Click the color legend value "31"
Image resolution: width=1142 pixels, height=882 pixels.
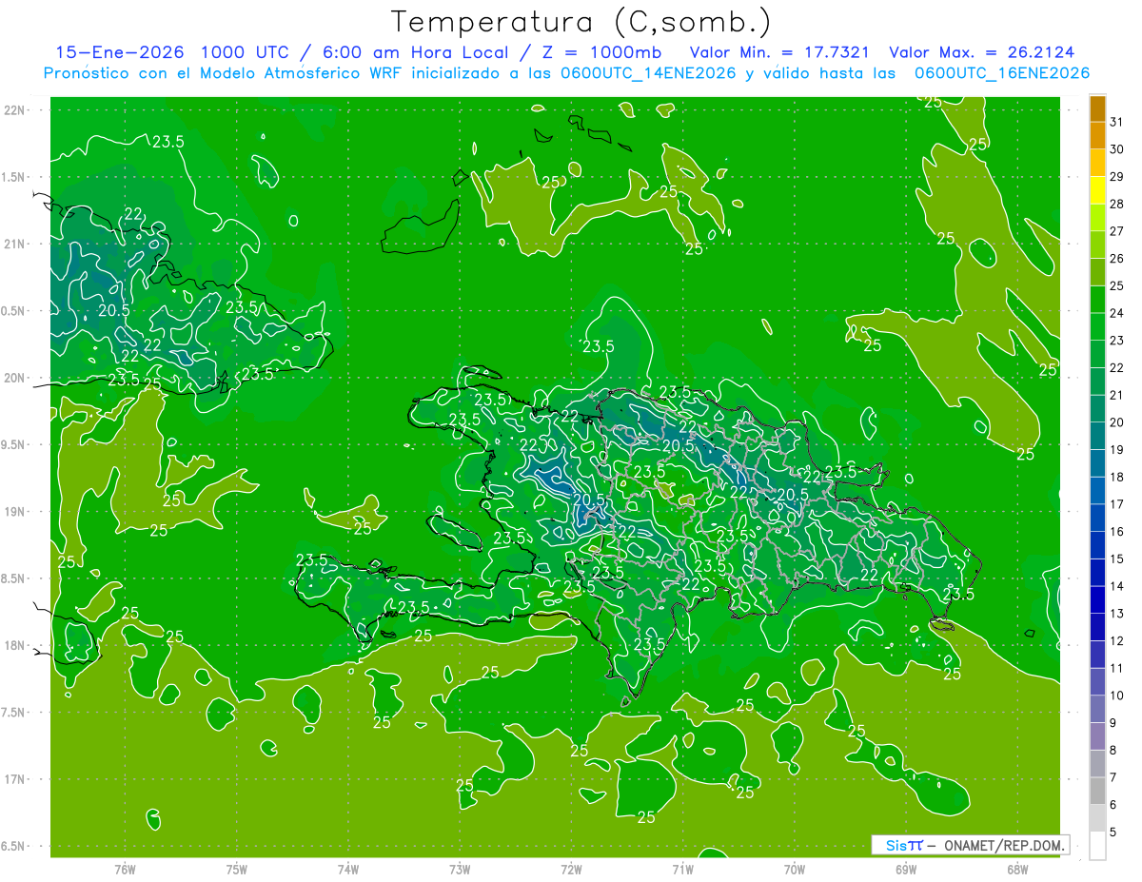[x=1116, y=122]
